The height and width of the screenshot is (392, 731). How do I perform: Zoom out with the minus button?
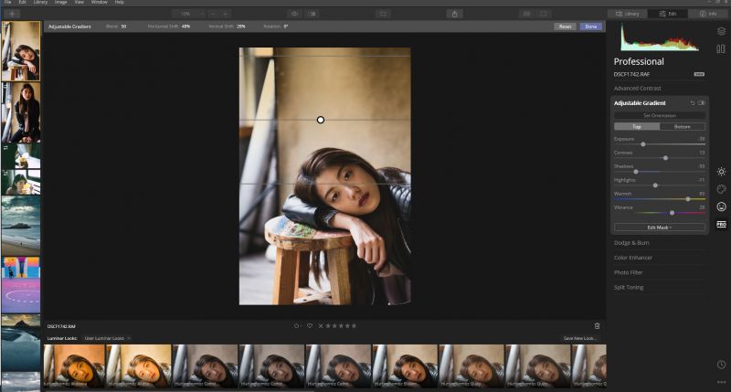click(x=213, y=14)
